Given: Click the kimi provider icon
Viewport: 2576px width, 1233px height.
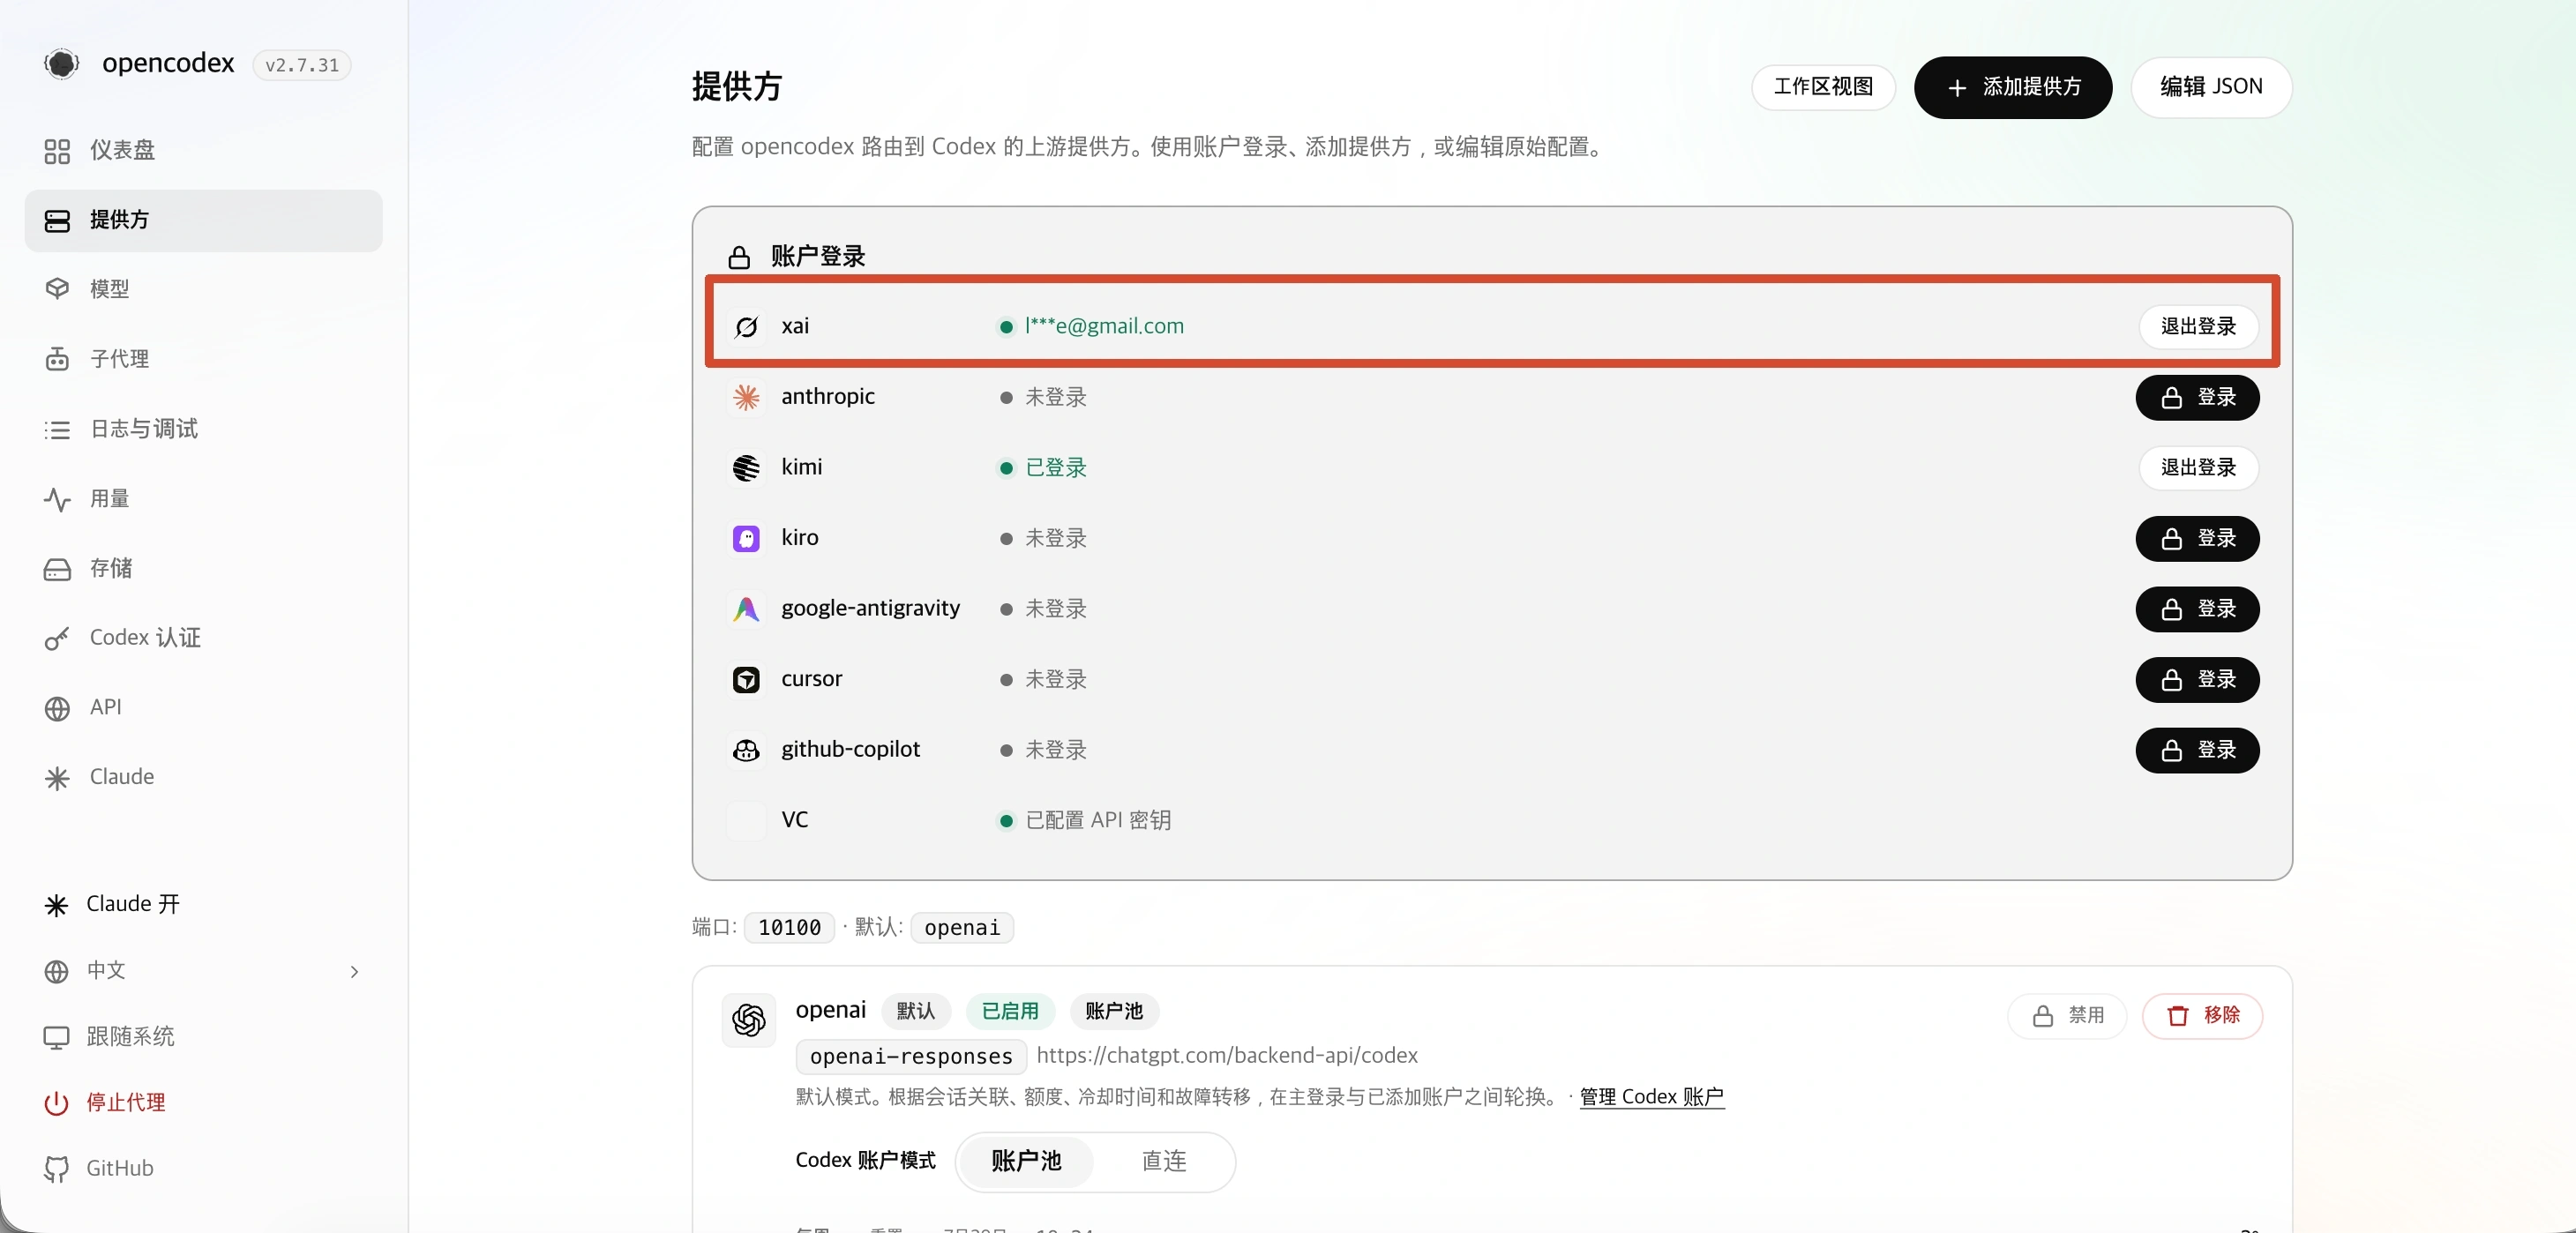Looking at the screenshot, I should pyautogui.click(x=746, y=468).
